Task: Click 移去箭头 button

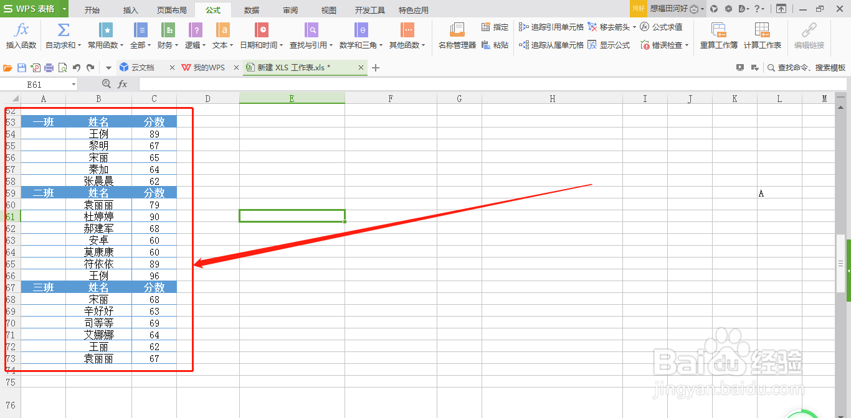Action: (x=609, y=27)
